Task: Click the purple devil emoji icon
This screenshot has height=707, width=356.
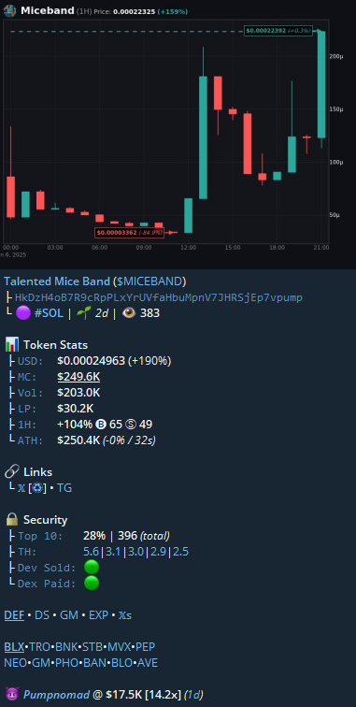Action: pos(12,694)
